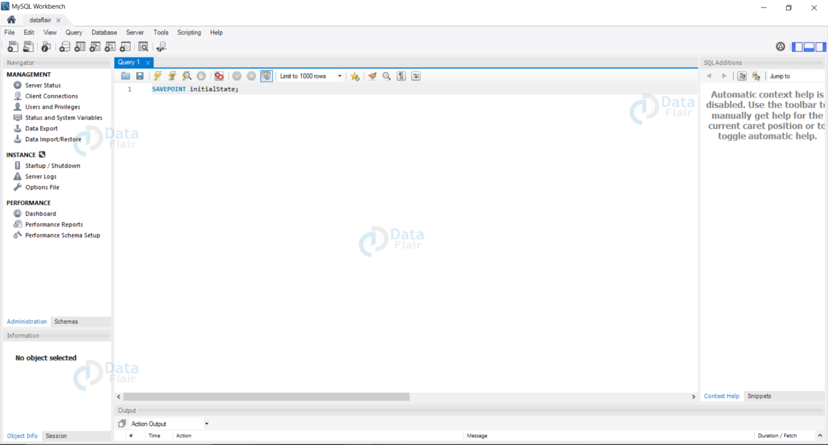Rollback transaction X icon
This screenshot has height=445, width=828.
[251, 76]
